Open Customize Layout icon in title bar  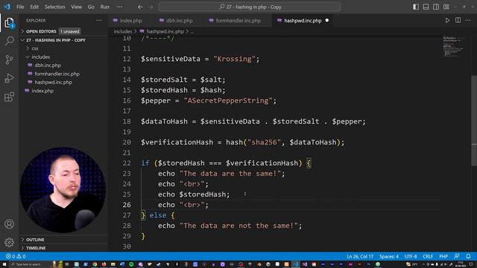[446, 7]
